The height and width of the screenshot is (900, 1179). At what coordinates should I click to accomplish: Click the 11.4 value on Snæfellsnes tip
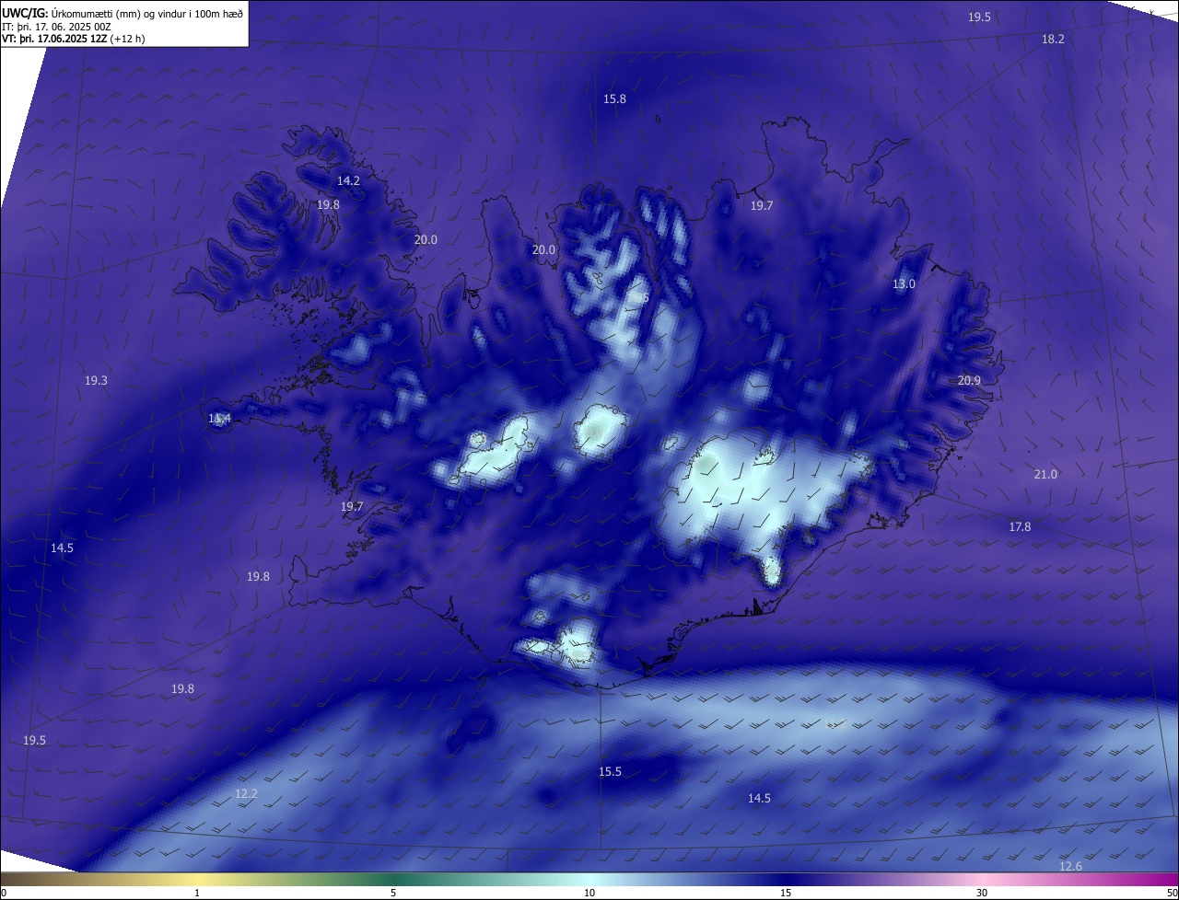pyautogui.click(x=219, y=419)
